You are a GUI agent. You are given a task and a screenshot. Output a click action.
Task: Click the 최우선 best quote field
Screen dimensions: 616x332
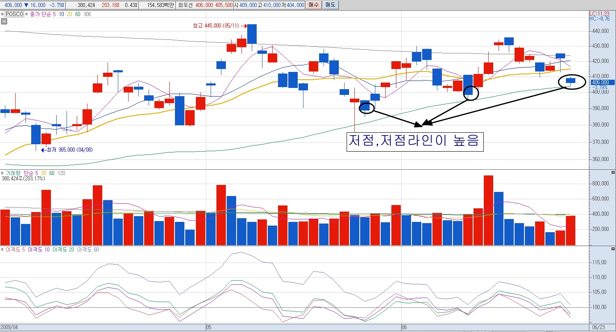pos(186,5)
